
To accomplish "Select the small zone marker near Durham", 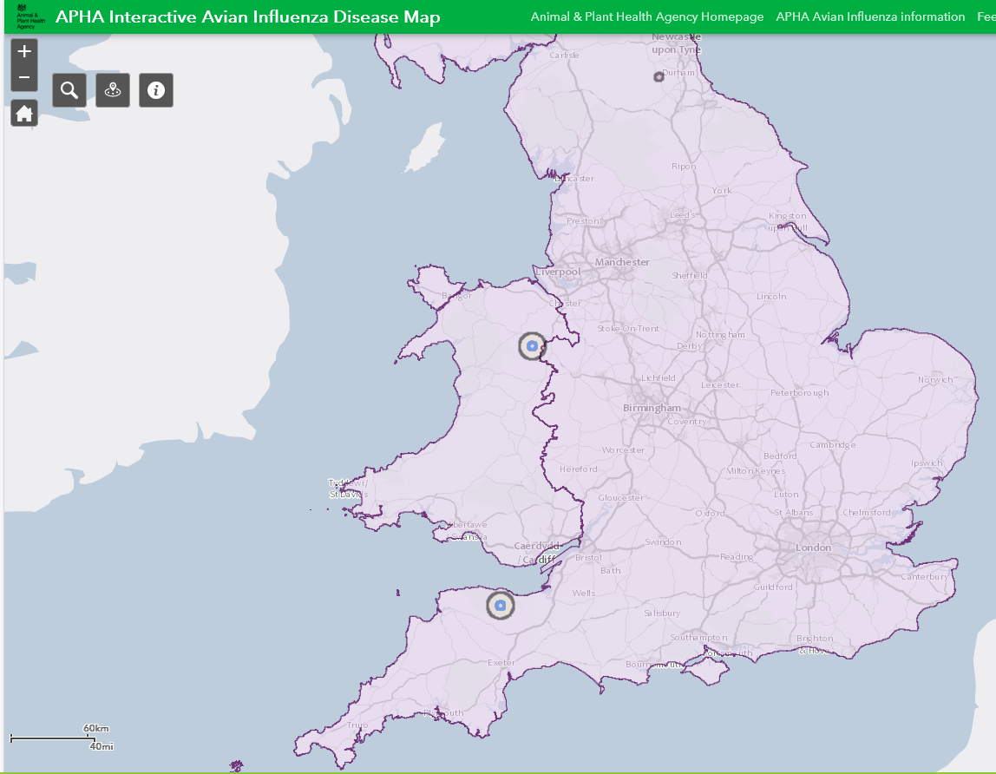I will point(659,77).
